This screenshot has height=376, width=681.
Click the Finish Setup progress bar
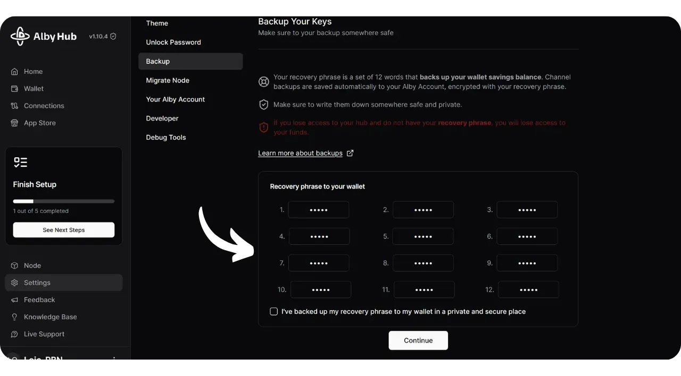pyautogui.click(x=64, y=201)
